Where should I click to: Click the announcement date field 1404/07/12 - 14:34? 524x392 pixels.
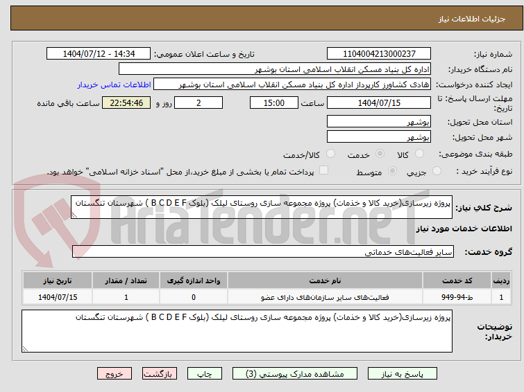(x=99, y=54)
